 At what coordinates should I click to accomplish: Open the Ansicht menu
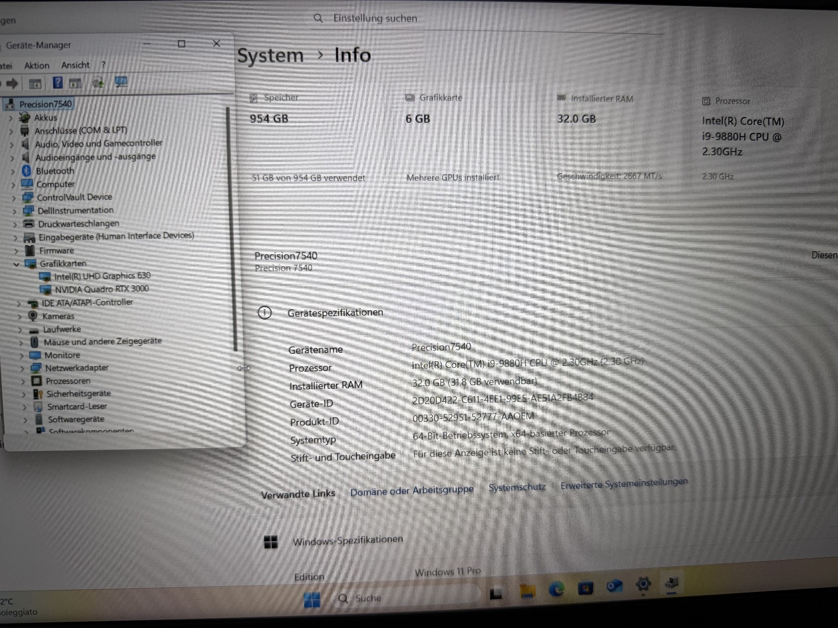[75, 65]
